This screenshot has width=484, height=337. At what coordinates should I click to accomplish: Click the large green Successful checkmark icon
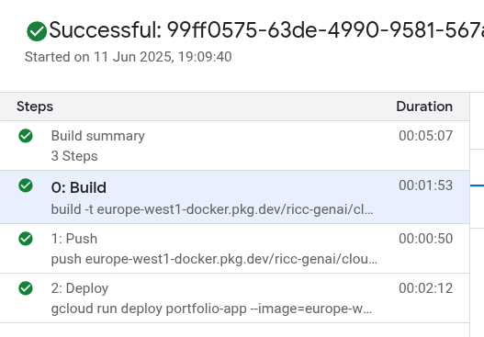tap(37, 31)
